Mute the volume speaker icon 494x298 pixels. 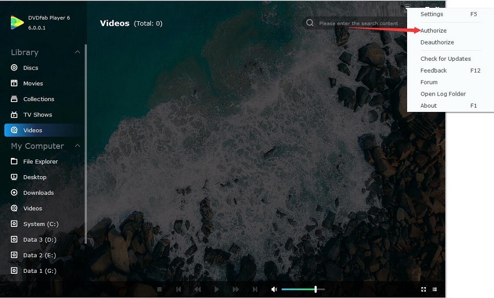click(274, 289)
